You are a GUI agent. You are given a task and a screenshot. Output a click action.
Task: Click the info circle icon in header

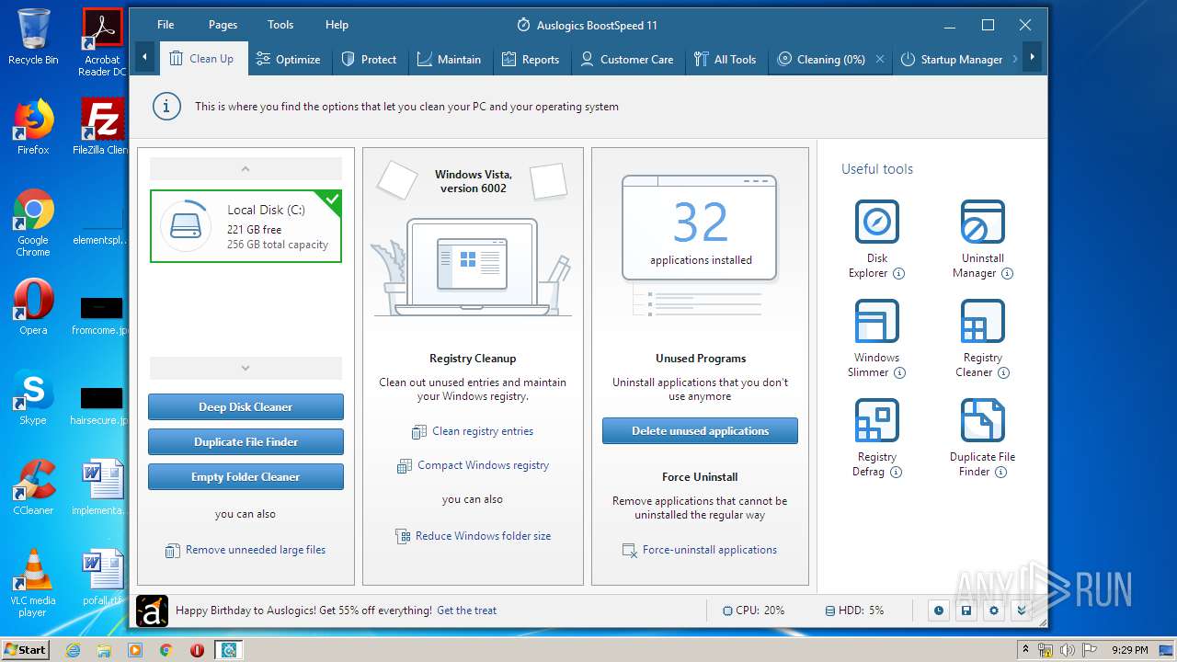(x=166, y=107)
